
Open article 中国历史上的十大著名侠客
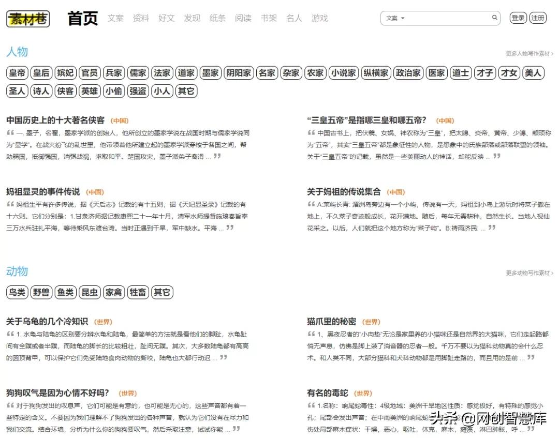(54, 120)
